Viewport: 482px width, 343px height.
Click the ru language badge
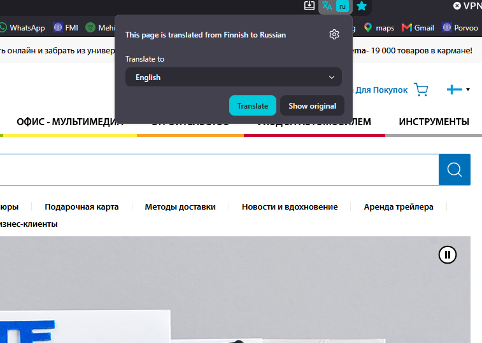pos(343,6)
